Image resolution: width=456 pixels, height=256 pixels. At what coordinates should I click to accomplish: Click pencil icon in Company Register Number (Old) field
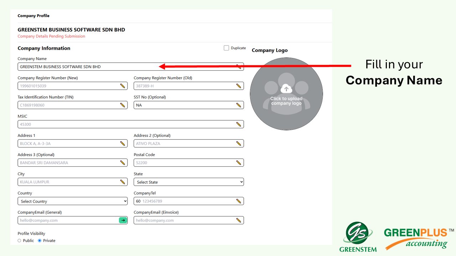click(239, 86)
